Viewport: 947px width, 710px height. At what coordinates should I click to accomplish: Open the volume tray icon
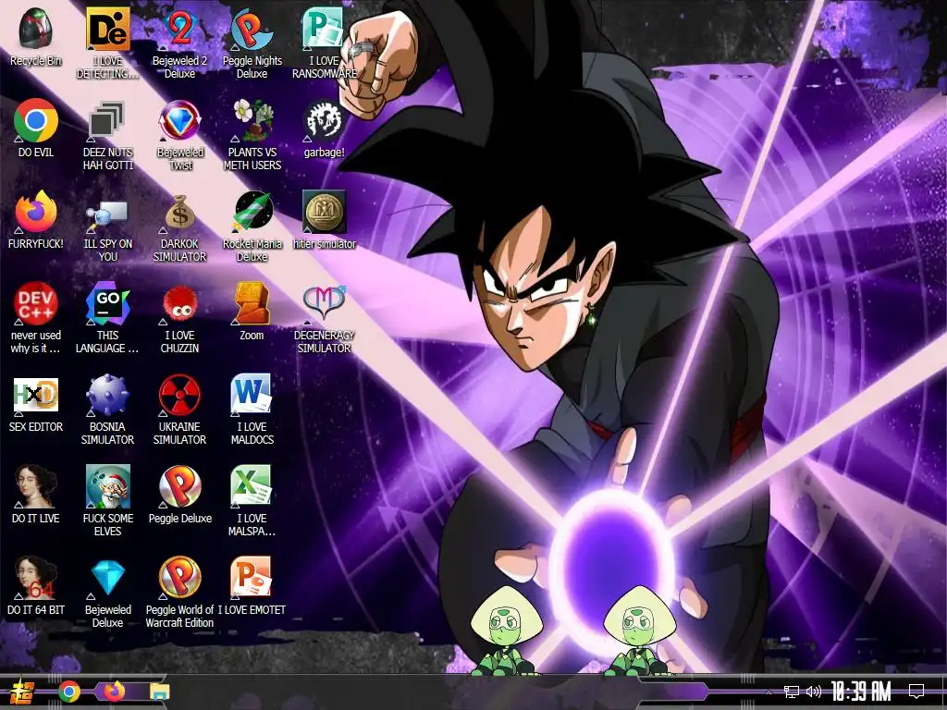(x=814, y=692)
